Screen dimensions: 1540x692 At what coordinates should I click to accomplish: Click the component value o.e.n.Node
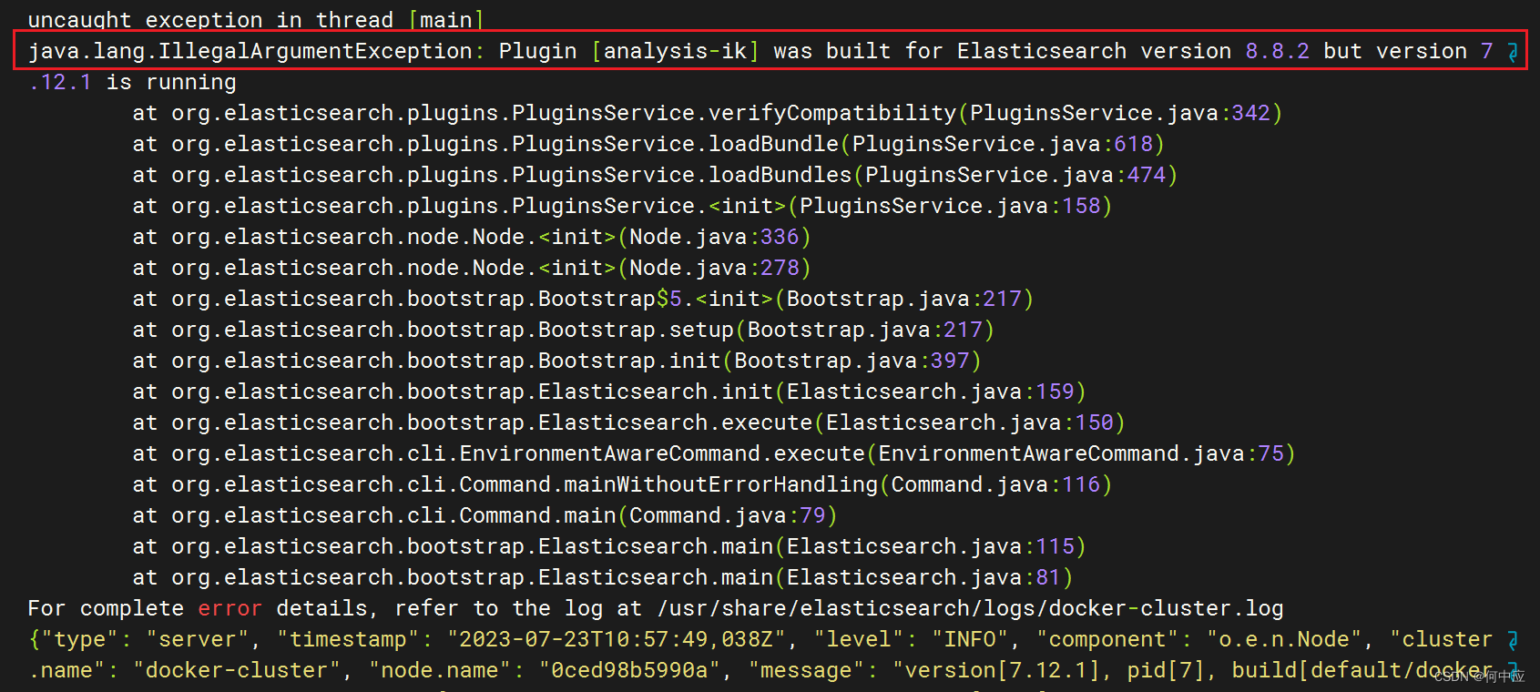[x=1284, y=639]
